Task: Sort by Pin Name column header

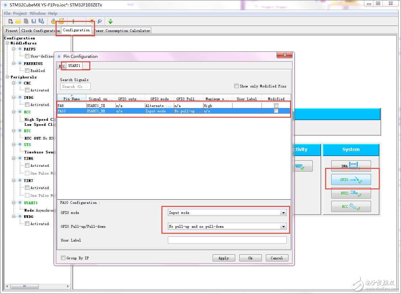Action: pyautogui.click(x=71, y=99)
